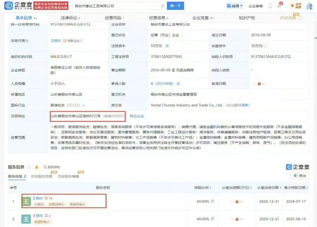Click the related companies icon 2 beside 王晓东
The image size is (317, 227).
pos(48,216)
